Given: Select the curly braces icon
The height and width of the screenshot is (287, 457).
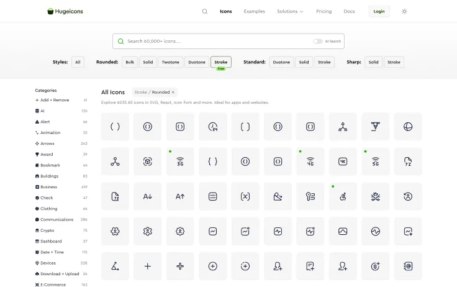Looking at the screenshot, I should [213, 162].
